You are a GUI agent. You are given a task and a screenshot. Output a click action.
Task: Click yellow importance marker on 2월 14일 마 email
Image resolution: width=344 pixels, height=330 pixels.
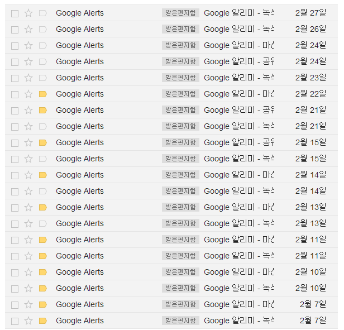point(43,175)
